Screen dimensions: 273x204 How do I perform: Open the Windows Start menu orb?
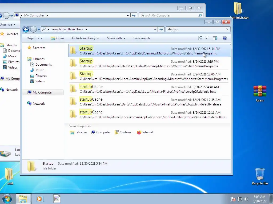tap(7, 199)
